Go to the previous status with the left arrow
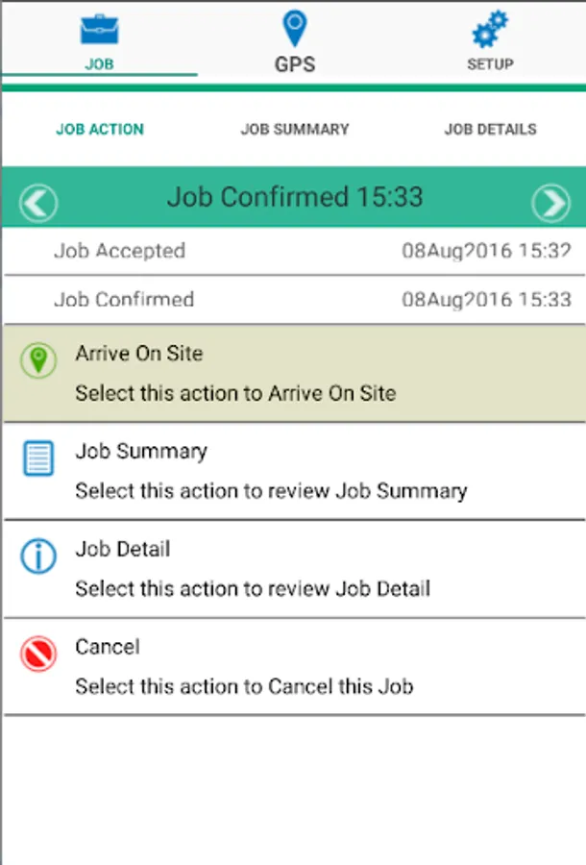 (x=38, y=203)
